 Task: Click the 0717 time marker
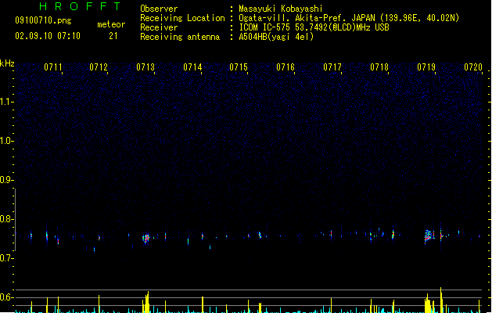click(332, 67)
